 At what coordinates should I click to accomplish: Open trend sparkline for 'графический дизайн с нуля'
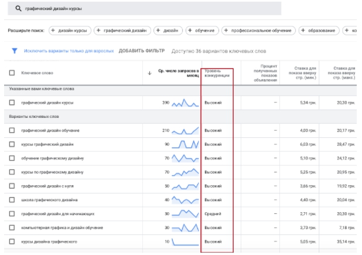[185, 186]
